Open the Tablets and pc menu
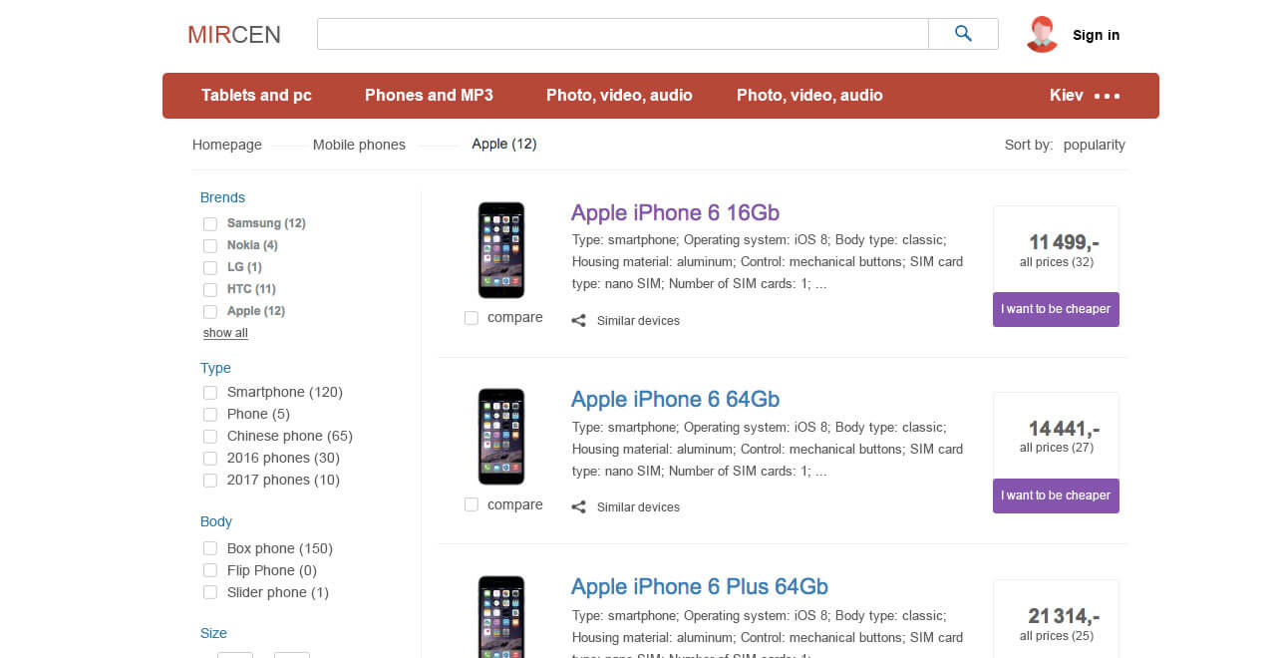This screenshot has width=1275, height=658. pos(256,96)
